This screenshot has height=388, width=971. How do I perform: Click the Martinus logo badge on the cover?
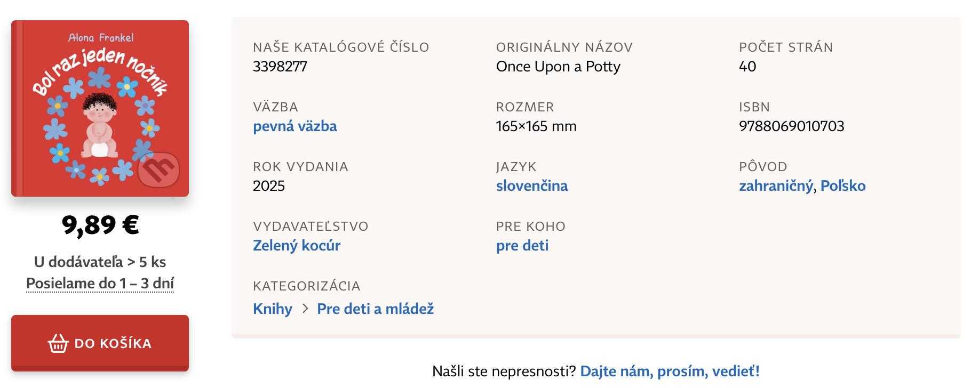pyautogui.click(x=158, y=169)
